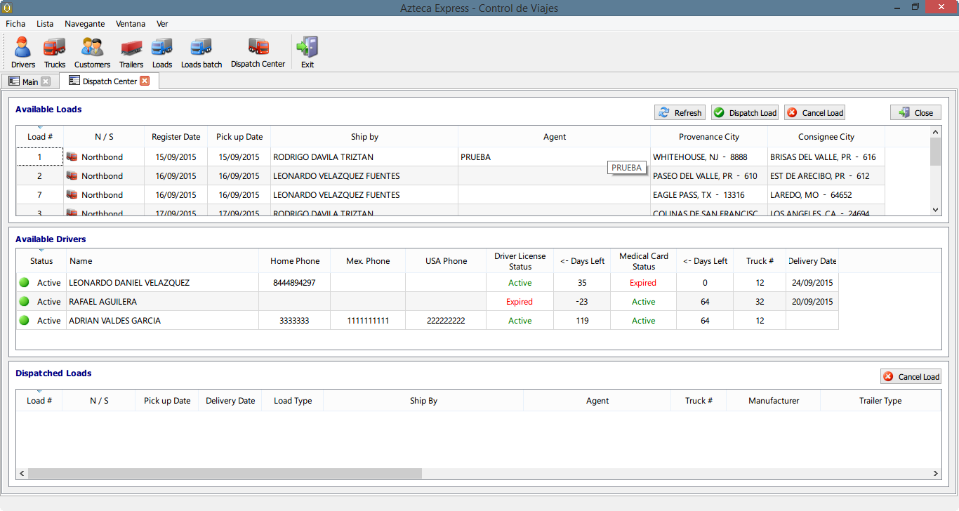Close the Dispatch Center tab
The image size is (959, 511).
click(x=145, y=81)
